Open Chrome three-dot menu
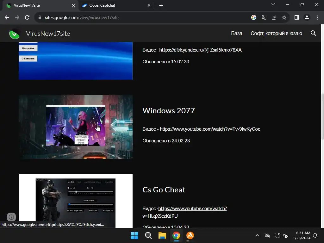Viewport: 324px width, 243px height. (317, 18)
